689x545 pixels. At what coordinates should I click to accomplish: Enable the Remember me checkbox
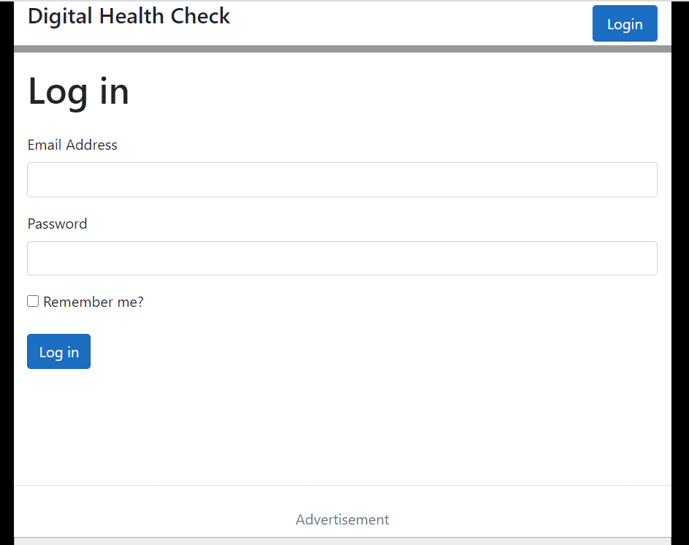pos(33,301)
